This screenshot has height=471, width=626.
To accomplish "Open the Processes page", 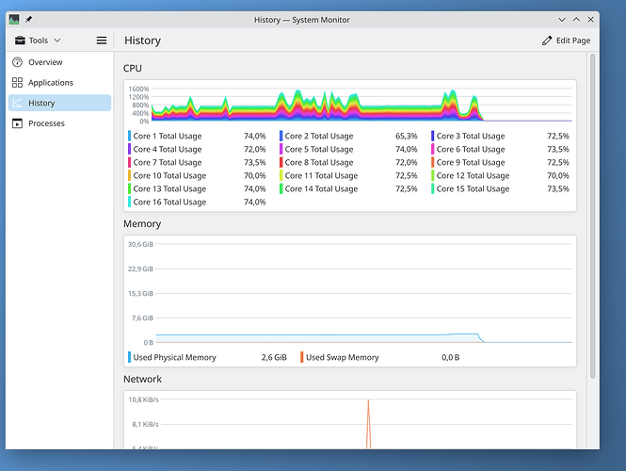I will tap(59, 123).
